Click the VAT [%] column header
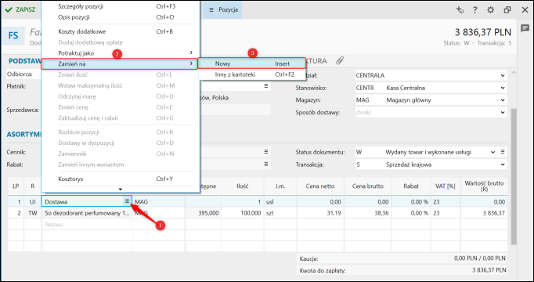 tap(446, 186)
